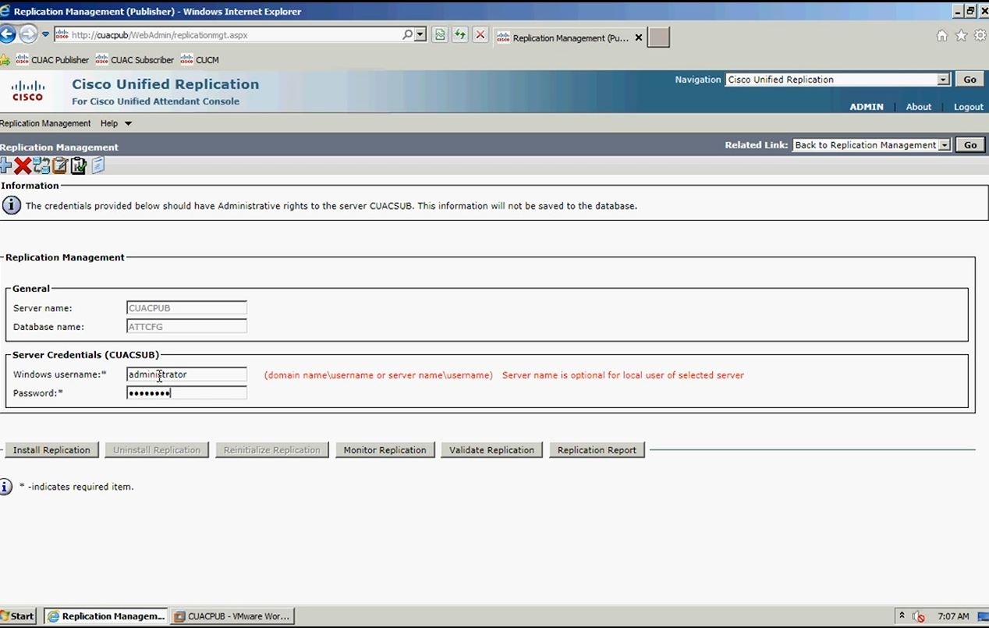This screenshot has width=989, height=628.
Task: Click the About link
Action: 919,107
